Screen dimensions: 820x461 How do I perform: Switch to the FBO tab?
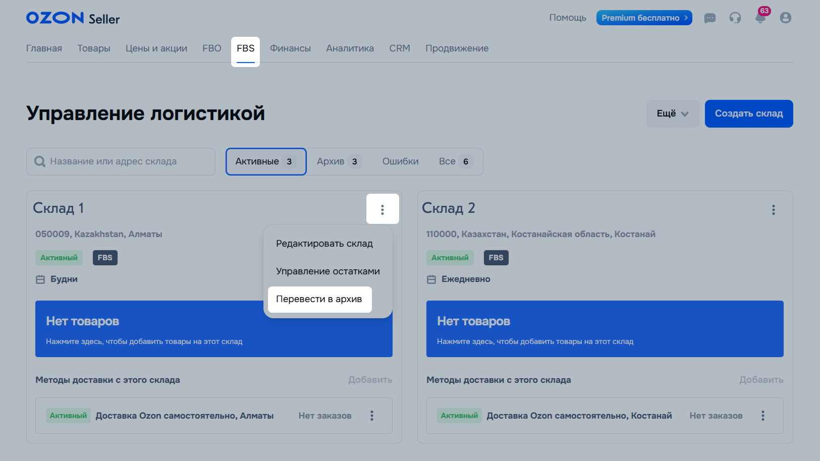click(212, 48)
